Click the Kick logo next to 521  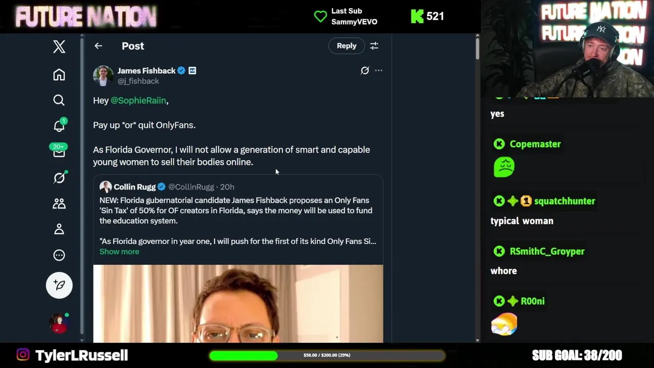(417, 16)
